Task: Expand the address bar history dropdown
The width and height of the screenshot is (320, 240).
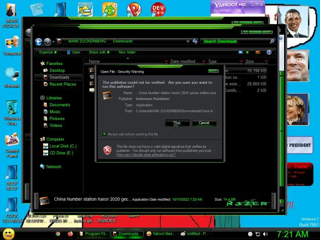Action: click(x=188, y=42)
